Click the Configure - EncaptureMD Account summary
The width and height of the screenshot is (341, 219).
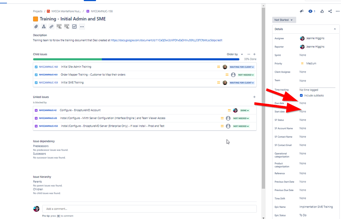(80, 110)
